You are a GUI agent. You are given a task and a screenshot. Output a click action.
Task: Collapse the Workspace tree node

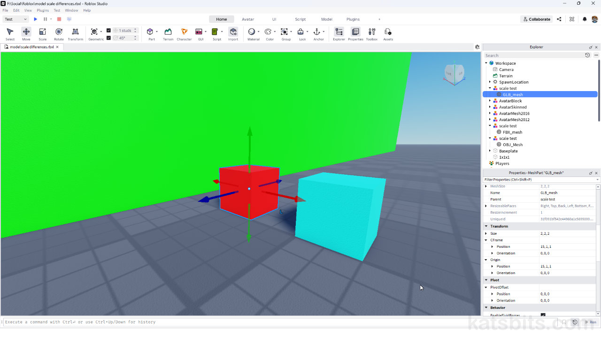coord(486,63)
